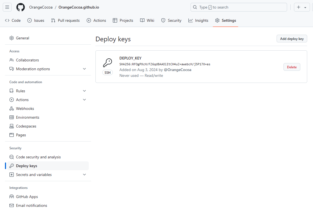Click the large key icon of DEPLOY_KEY

(107, 63)
